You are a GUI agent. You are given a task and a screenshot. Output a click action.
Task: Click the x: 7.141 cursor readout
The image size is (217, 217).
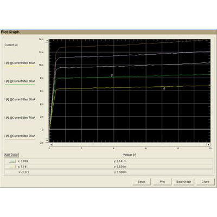click(23, 167)
